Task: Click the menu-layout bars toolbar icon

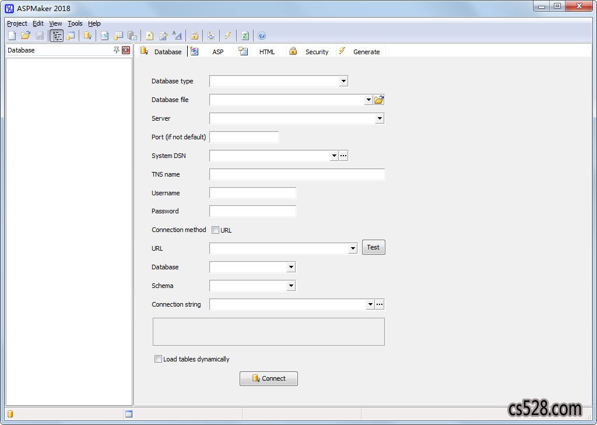Action: (x=210, y=36)
